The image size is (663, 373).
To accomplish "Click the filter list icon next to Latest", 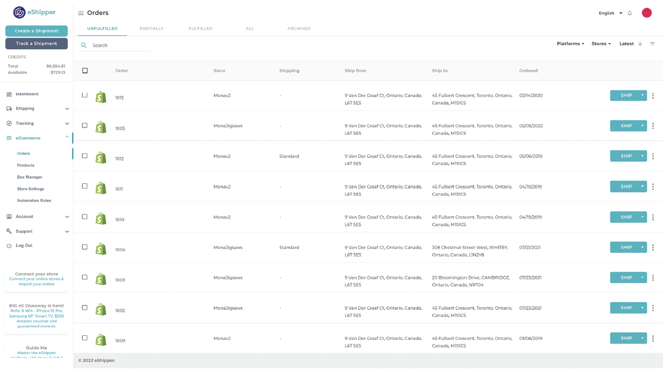I will click(652, 44).
